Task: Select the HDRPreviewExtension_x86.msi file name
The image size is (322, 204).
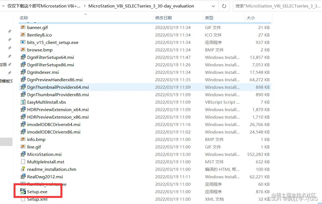Action: 58,117
